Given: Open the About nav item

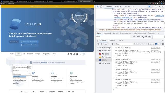Looking at the screenshot, I should pyautogui.click(x=54, y=54).
